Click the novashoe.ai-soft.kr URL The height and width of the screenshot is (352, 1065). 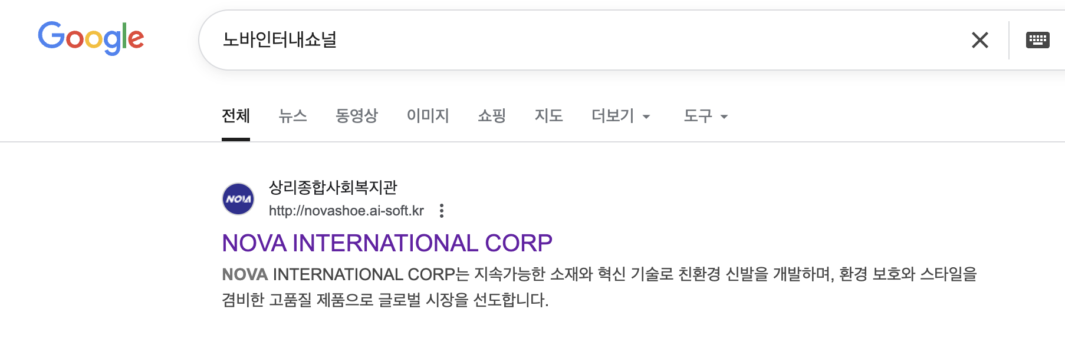[346, 211]
